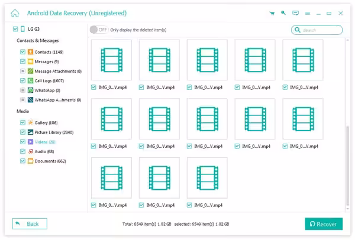Viewport: 355px width, 240px height.
Task: Open the hamburger menu
Action: [308, 12]
